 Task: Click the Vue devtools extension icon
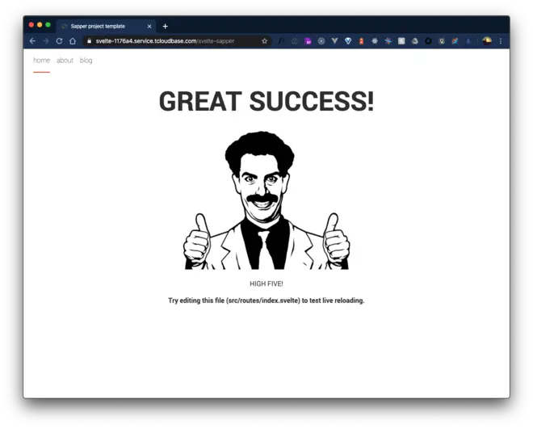click(334, 41)
